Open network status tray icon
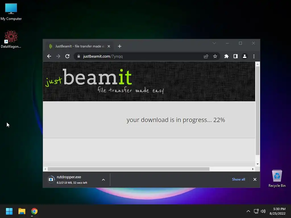Viewport: 291px width, 218px height. (x=256, y=211)
